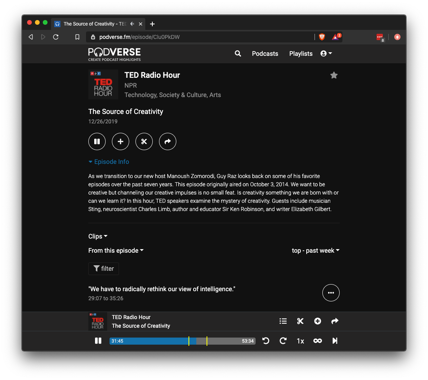Toggle playback speed from 1x
Viewport: 428px width, 380px height.
[x=300, y=341]
